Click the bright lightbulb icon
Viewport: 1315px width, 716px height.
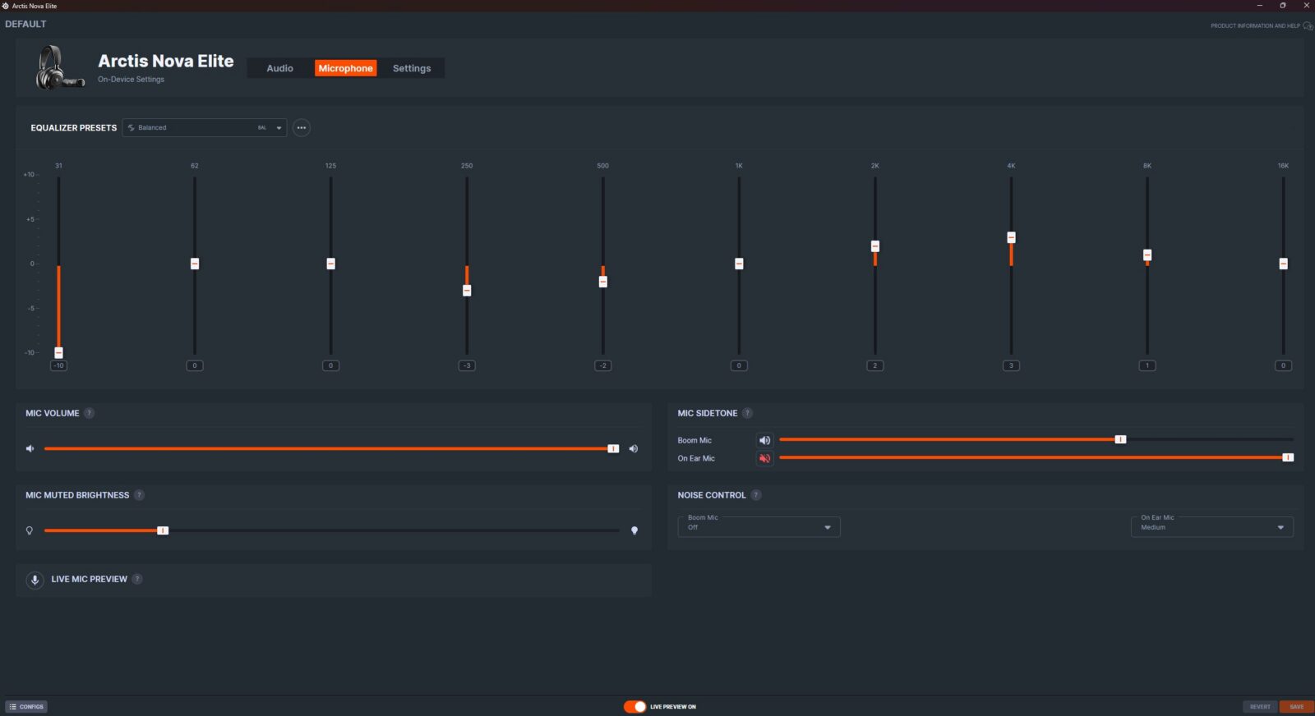pyautogui.click(x=634, y=531)
